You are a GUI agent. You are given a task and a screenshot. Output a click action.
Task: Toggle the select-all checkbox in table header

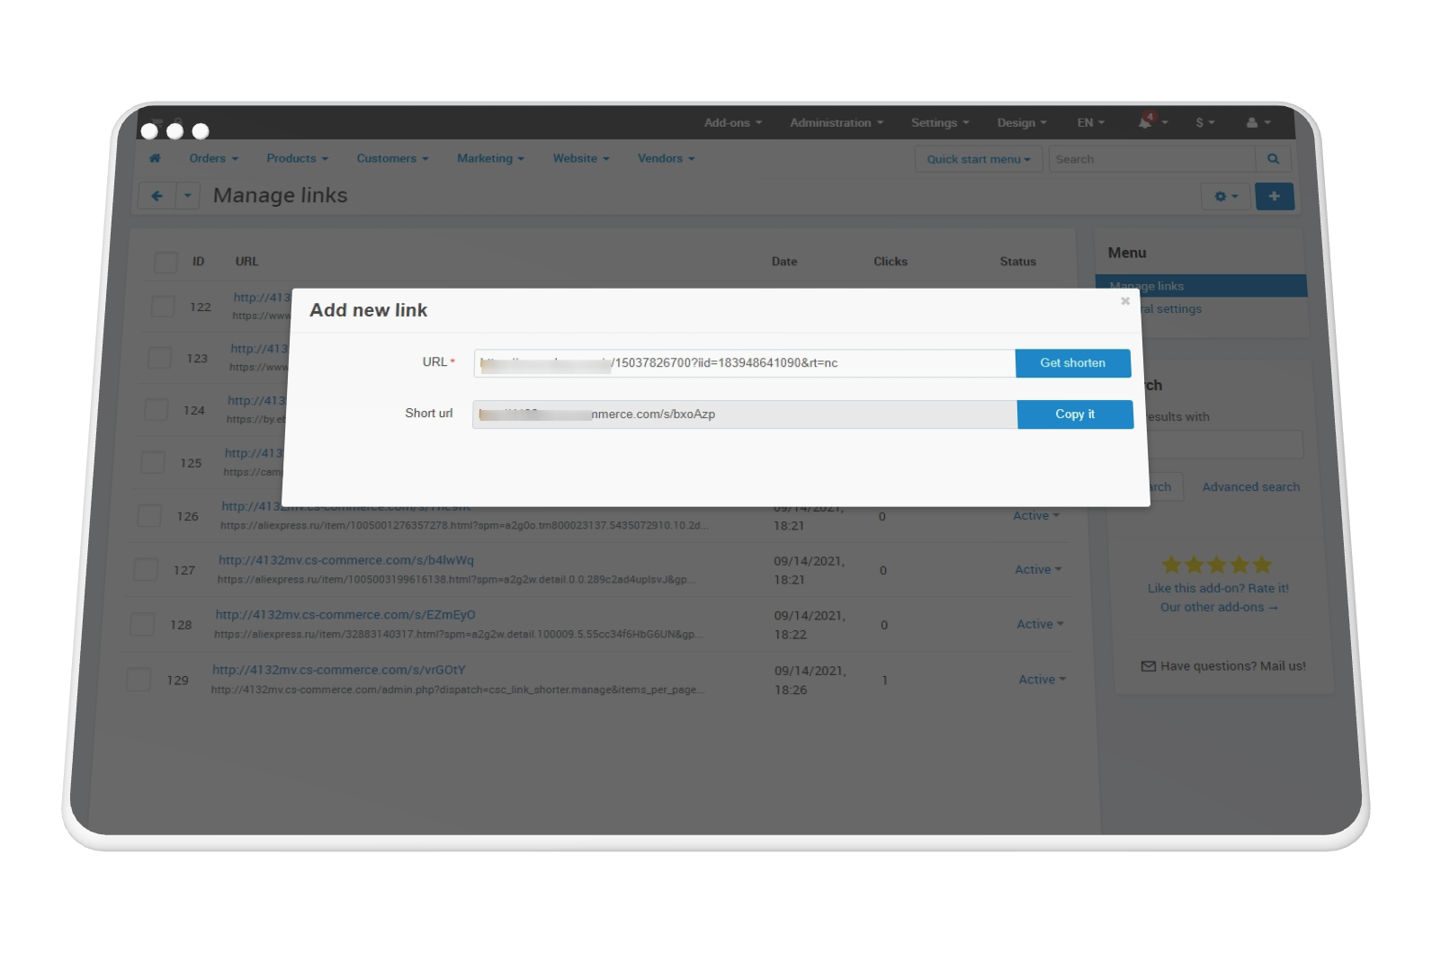(x=166, y=263)
